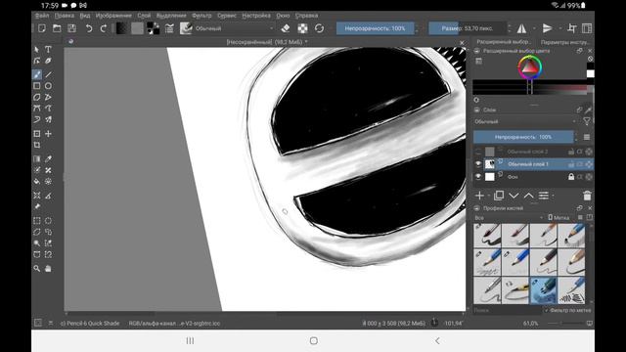The width and height of the screenshot is (626, 352).
Task: Toggle preserve alpha checkerboard button
Action: pos(302,28)
